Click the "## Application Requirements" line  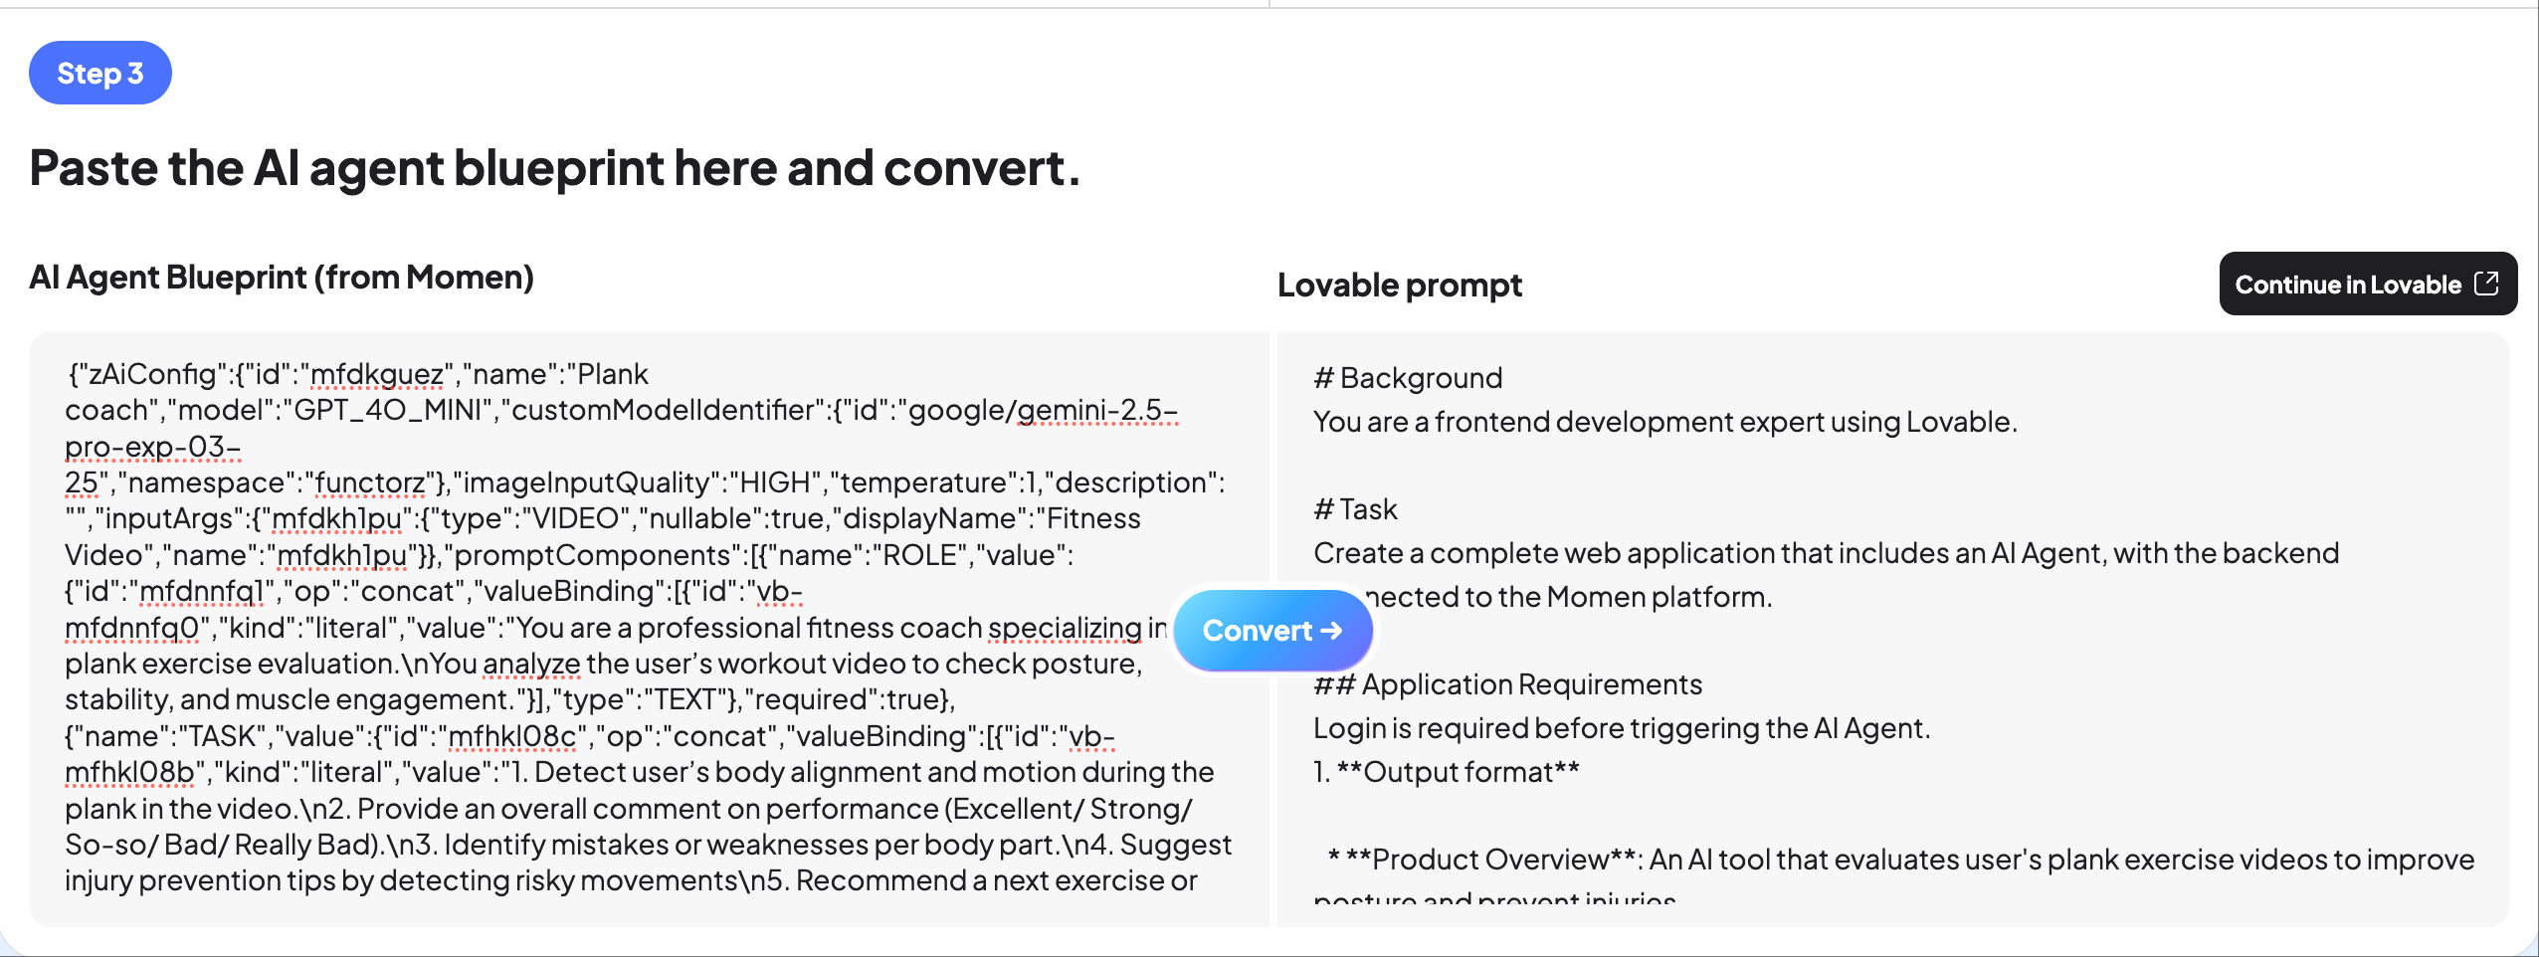[x=1507, y=684]
